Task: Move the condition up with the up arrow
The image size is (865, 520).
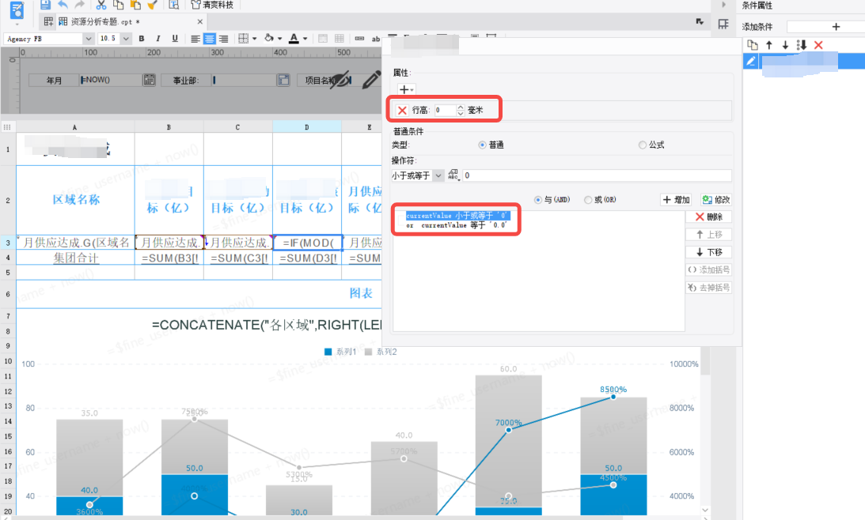Action: (x=769, y=44)
